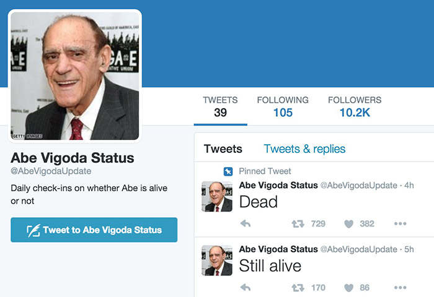Click the pinned tweet pin icon
The height and width of the screenshot is (297, 434).
pyautogui.click(x=228, y=171)
